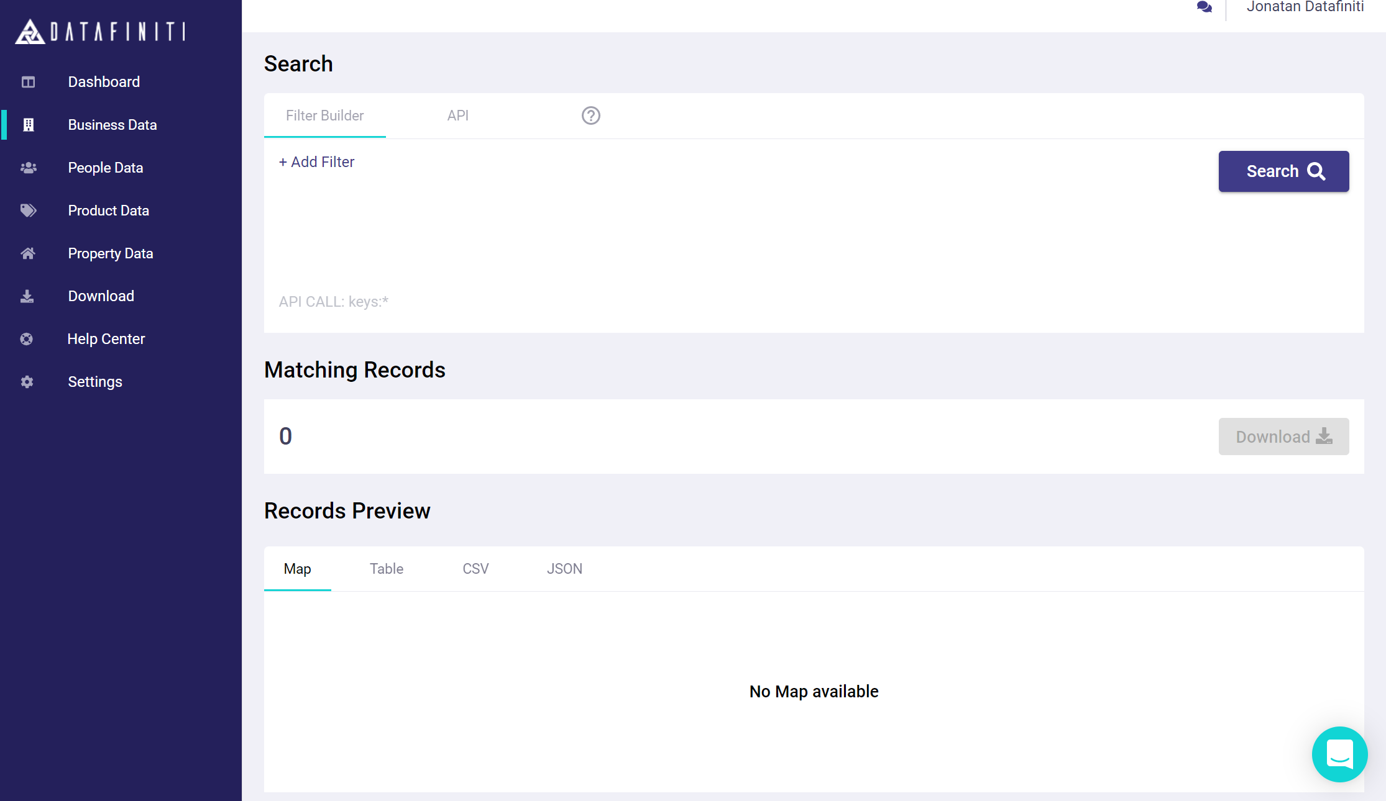
Task: Select the Filter Builder tab
Action: 324,115
